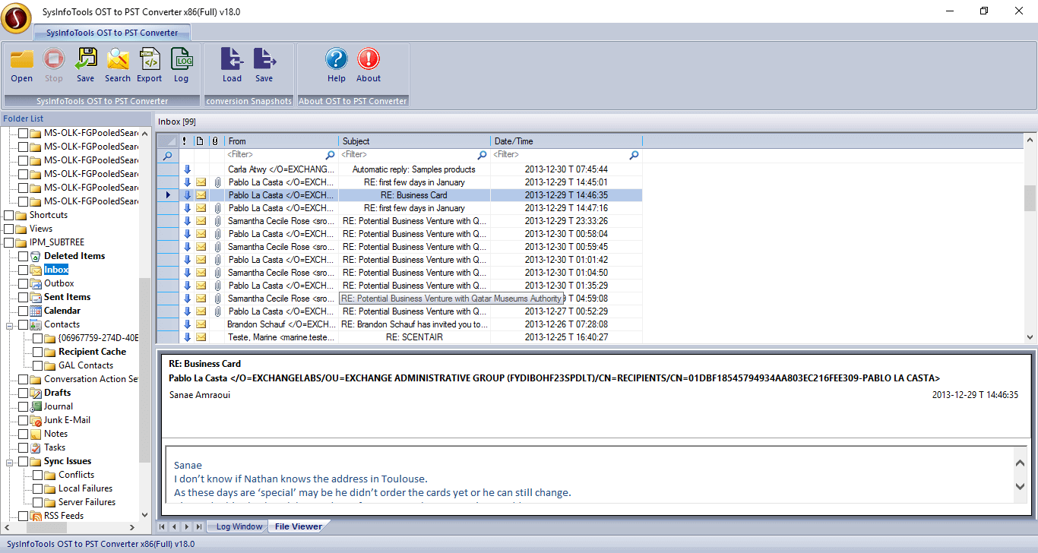Tick the Shortcuts folder checkbox

click(x=8, y=215)
